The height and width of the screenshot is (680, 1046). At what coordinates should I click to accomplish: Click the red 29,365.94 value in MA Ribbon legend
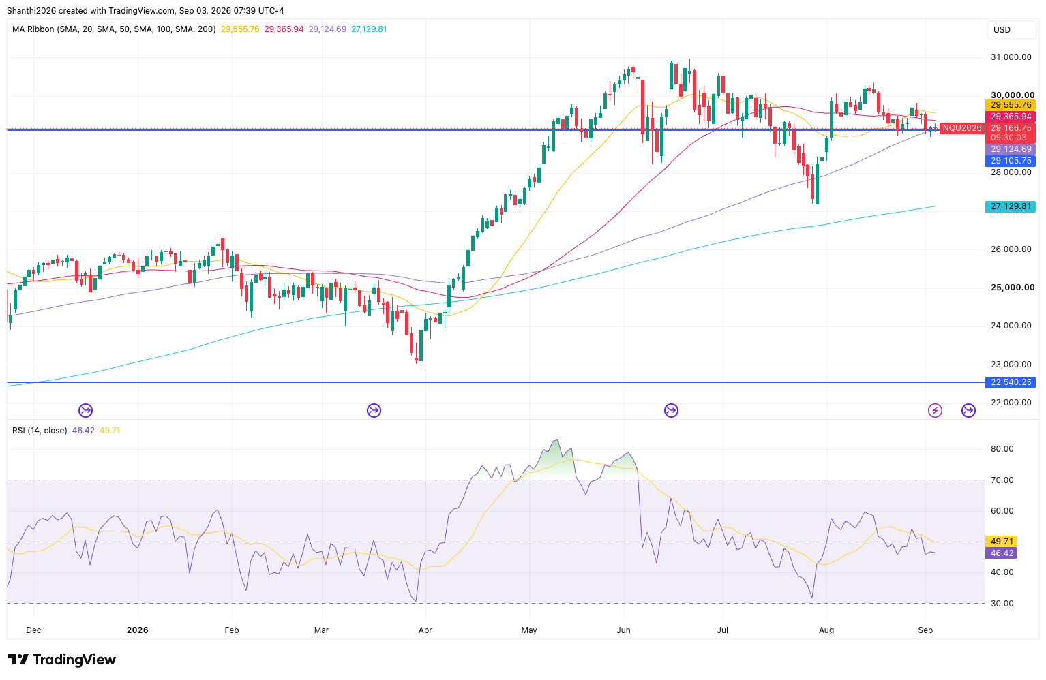[x=284, y=29]
